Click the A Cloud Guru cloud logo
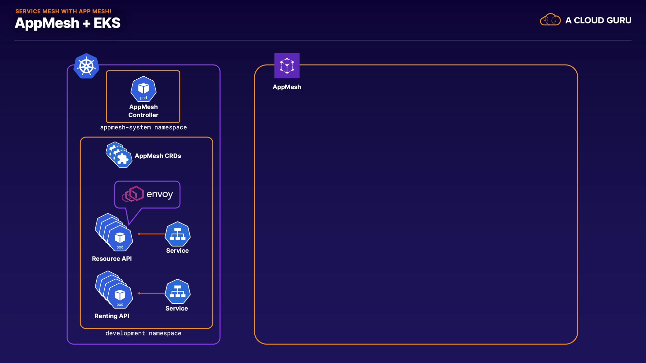Image resolution: width=646 pixels, height=363 pixels. [x=550, y=20]
